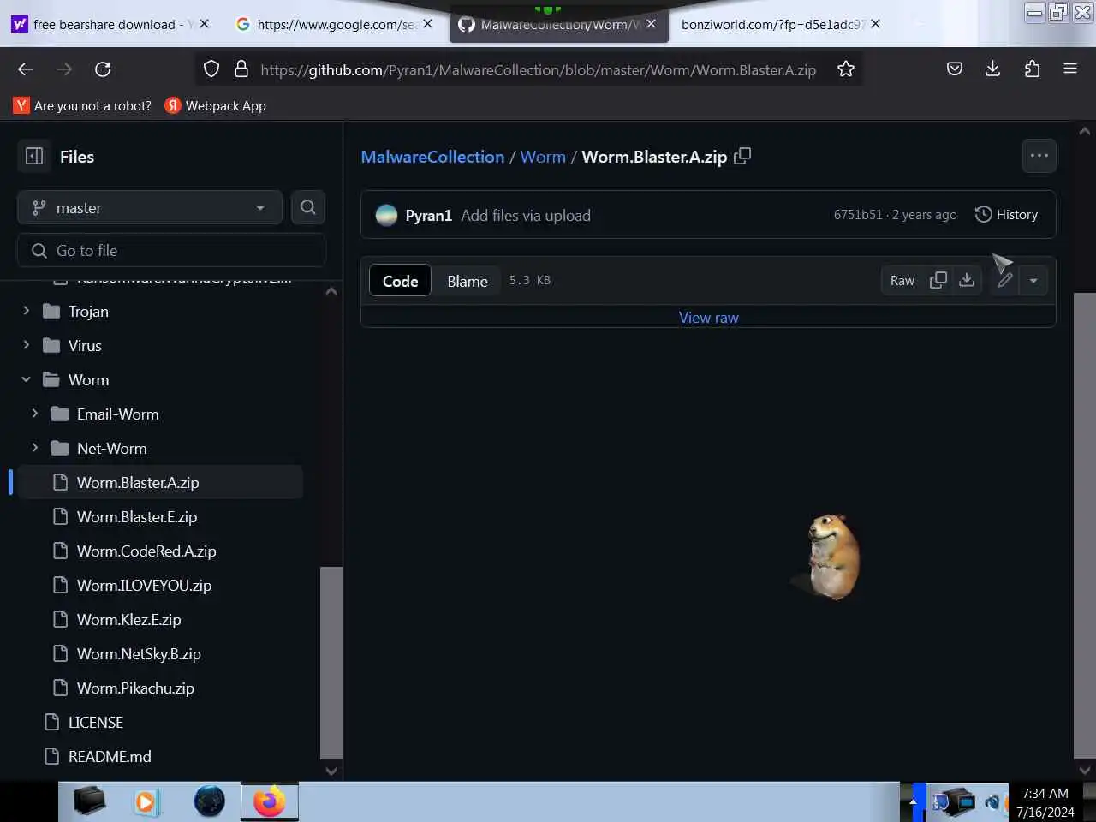Collapse the Files side panel
Screen dimensions: 1096x822
(x=34, y=156)
